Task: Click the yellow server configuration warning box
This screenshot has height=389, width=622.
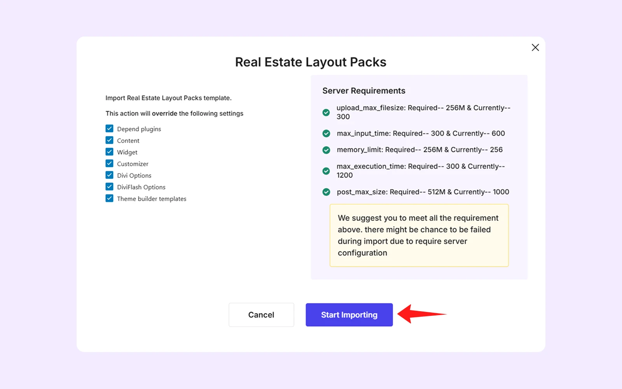Action: point(419,235)
